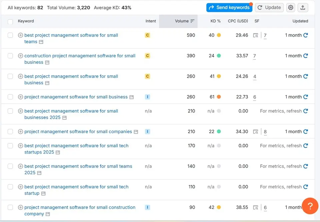The image size is (320, 222).
Task: View SERP features icon in small teams row
Action: click(x=256, y=35)
